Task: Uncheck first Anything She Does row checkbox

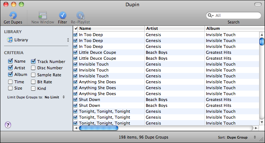Action: tap(75, 82)
